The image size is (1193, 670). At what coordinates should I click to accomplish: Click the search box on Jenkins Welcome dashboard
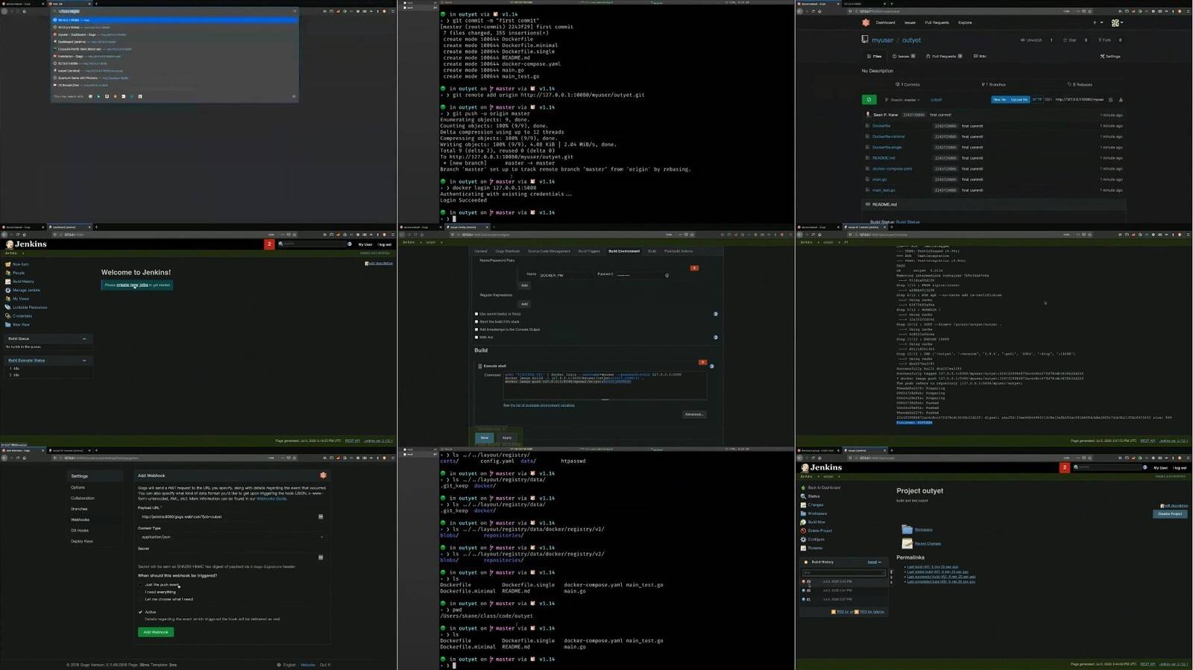(314, 244)
